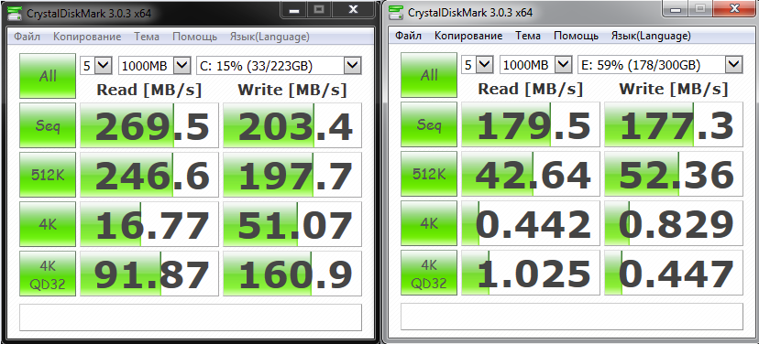Click Write [MB/s] header in right window
This screenshot has width=759, height=344.
click(x=674, y=89)
